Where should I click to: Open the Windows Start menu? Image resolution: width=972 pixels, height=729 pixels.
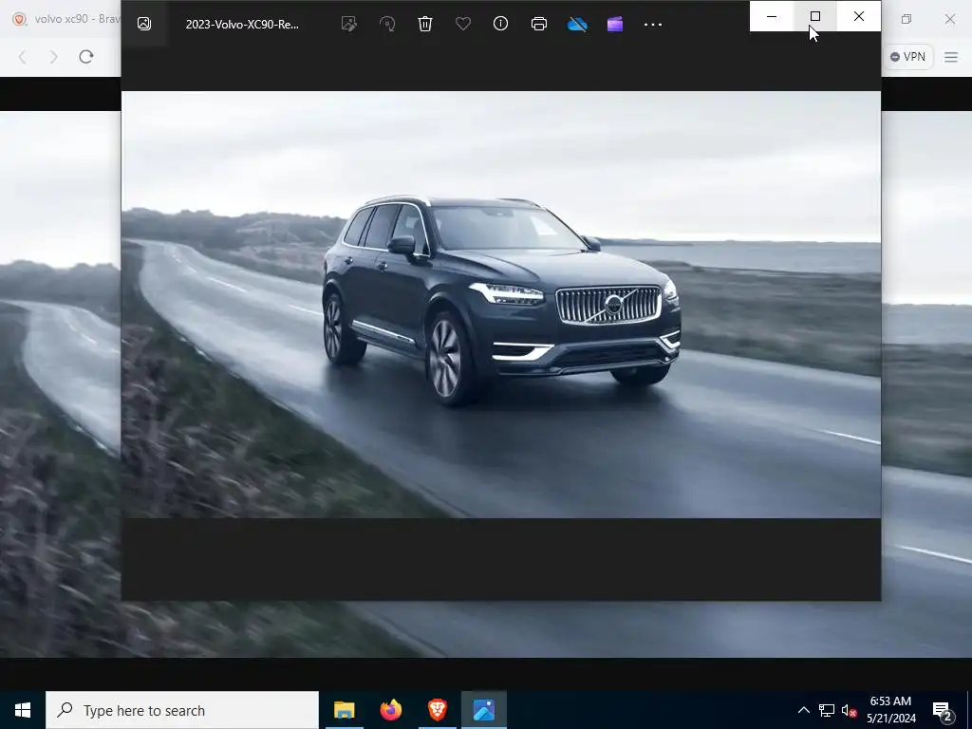23,710
